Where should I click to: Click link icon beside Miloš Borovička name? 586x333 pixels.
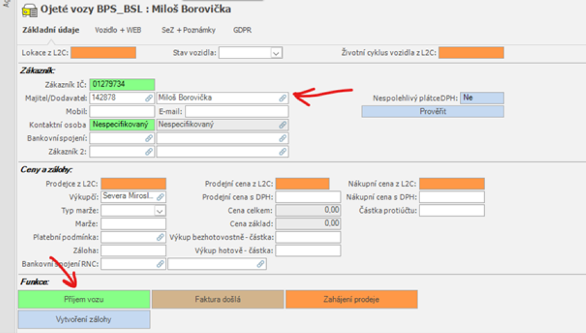tap(283, 98)
